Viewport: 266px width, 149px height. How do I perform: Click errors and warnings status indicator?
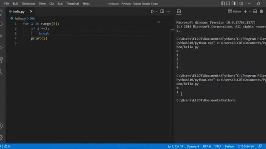click(x=5, y=146)
